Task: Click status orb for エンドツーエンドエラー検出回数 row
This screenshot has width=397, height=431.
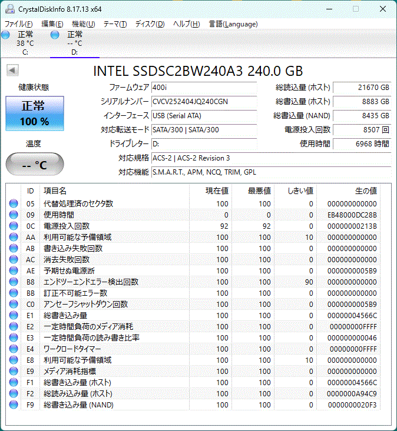Action: [x=14, y=282]
